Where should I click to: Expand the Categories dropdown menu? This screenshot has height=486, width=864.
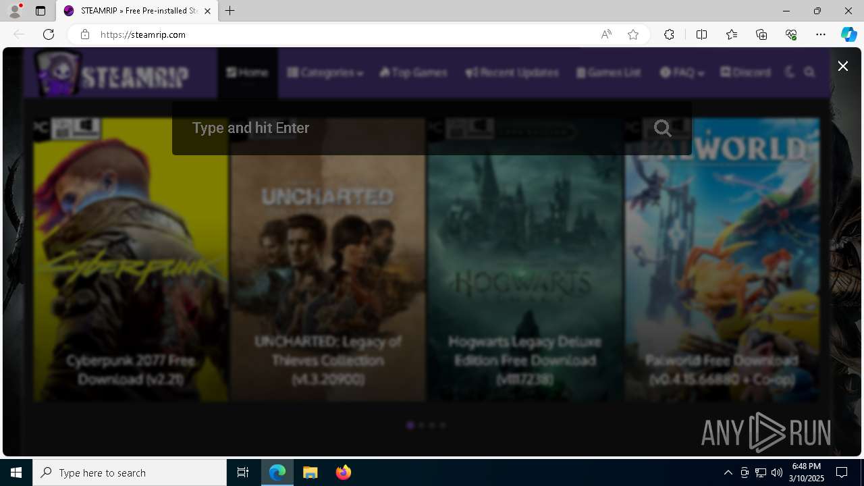pos(325,72)
